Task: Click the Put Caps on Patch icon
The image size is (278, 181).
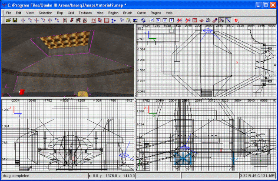Action: 215,20
